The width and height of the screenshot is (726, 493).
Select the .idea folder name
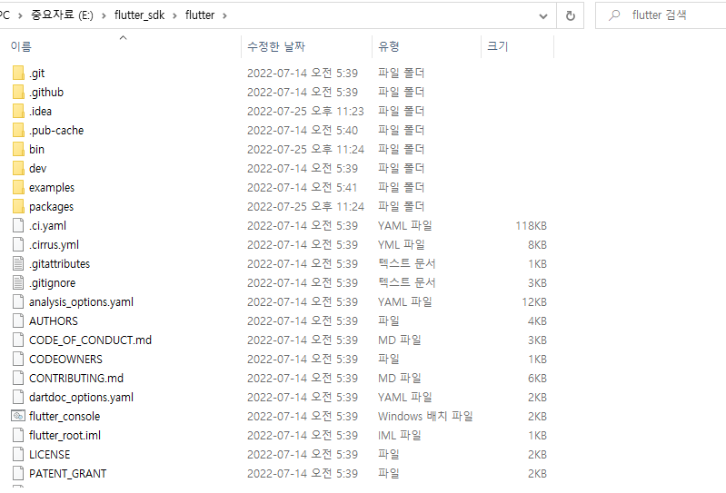pos(40,112)
